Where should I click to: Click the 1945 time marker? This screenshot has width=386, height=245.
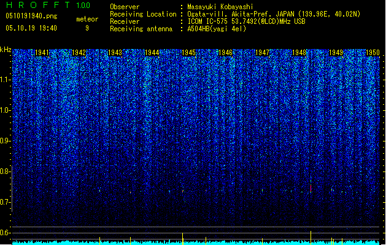coord(188,53)
